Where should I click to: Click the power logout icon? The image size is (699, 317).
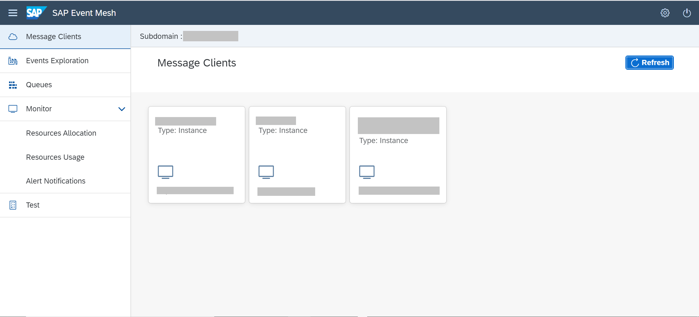point(687,13)
